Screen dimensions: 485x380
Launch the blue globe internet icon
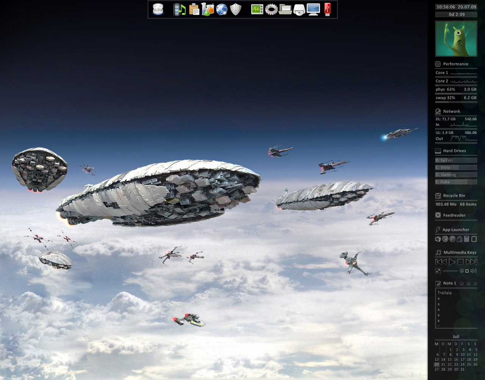tap(222, 9)
